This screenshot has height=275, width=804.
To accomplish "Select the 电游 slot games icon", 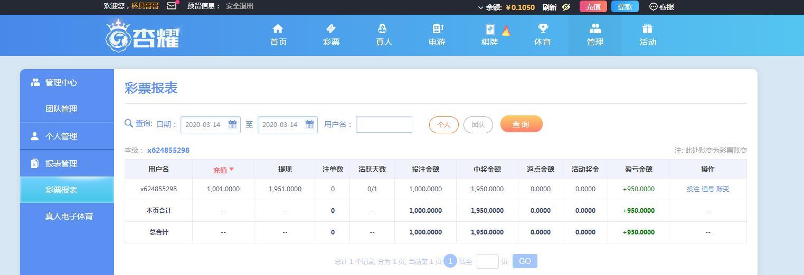I will tap(437, 29).
